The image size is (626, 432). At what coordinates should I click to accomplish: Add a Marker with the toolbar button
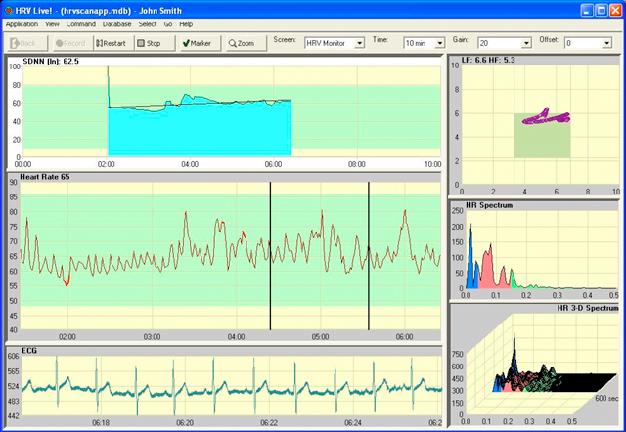tap(196, 43)
